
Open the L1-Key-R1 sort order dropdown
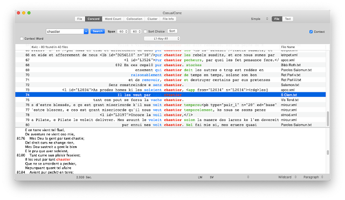pos(162,39)
